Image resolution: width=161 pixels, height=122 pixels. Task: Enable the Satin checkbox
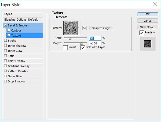[5, 56]
